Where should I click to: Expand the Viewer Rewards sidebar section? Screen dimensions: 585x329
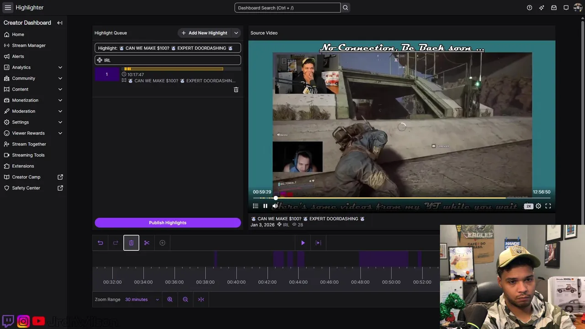[60, 133]
